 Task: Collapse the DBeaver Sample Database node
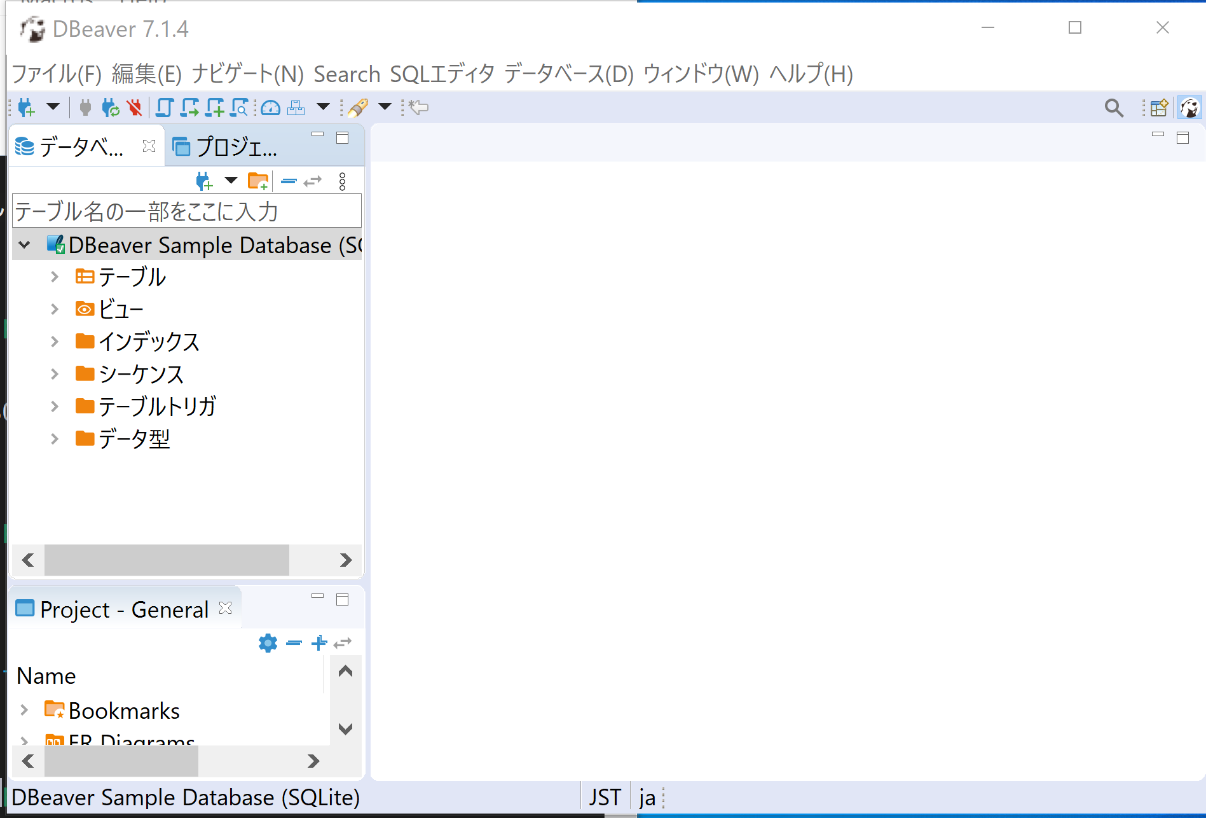(24, 245)
